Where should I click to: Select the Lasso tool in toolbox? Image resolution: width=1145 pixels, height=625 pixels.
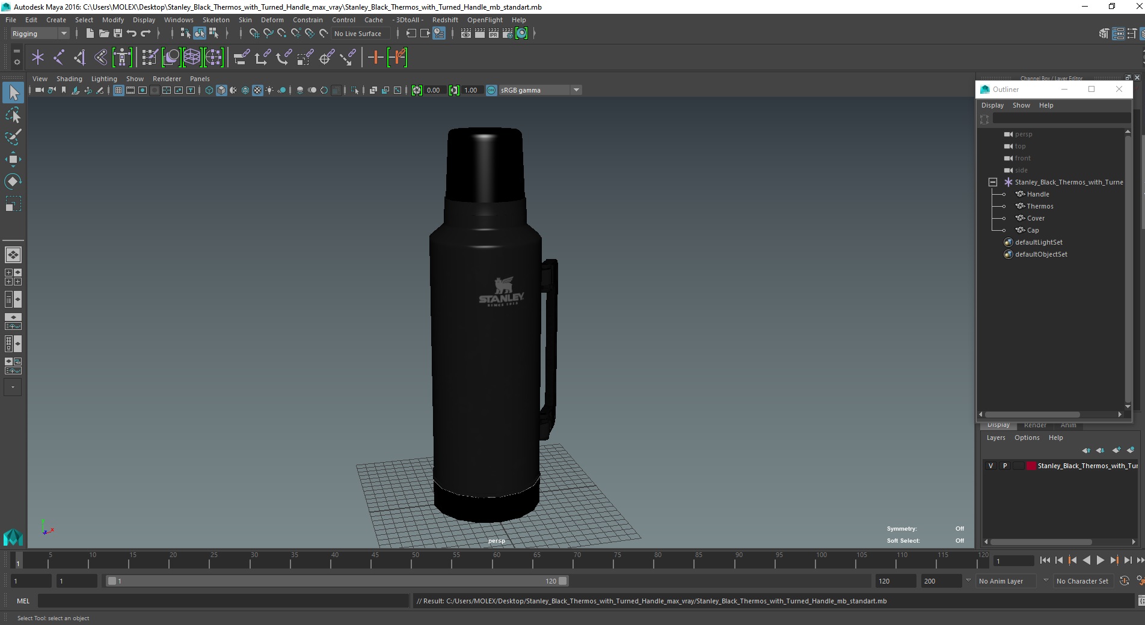coord(13,115)
